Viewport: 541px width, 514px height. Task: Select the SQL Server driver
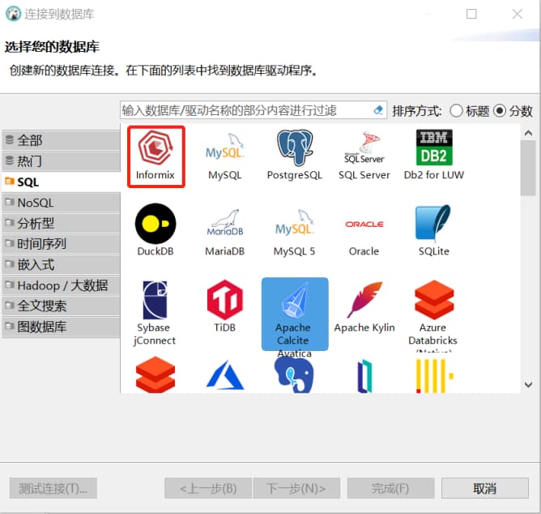tap(364, 156)
